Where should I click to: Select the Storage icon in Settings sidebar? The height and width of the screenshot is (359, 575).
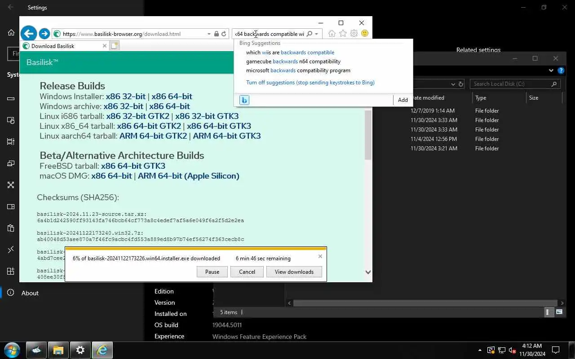click(11, 99)
